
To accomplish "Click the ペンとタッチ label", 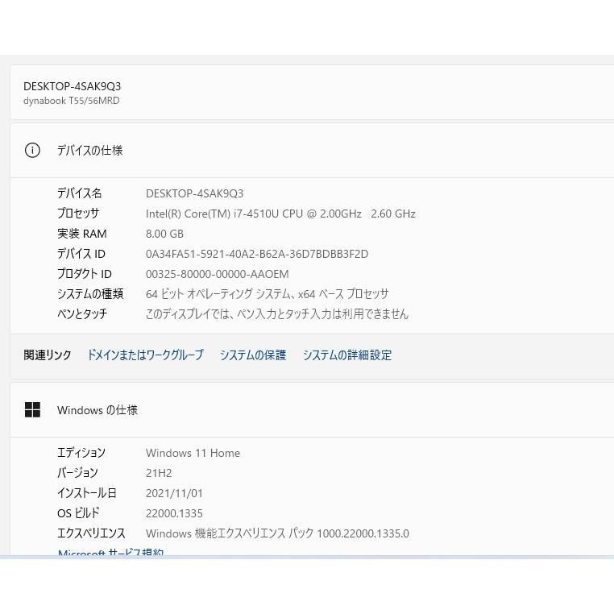I will [x=82, y=313].
